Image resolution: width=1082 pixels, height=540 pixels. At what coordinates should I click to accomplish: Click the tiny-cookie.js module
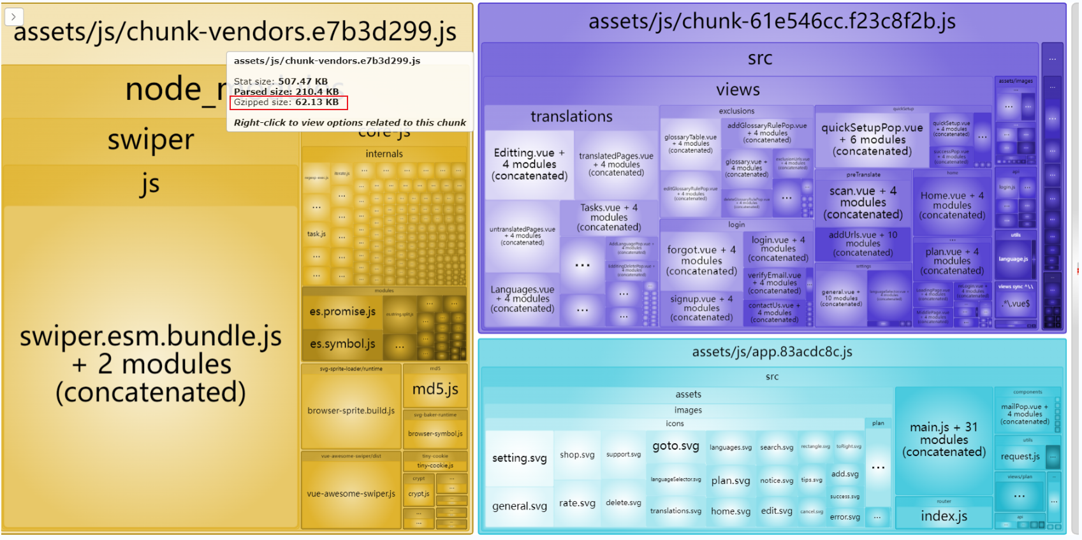pyautogui.click(x=435, y=465)
